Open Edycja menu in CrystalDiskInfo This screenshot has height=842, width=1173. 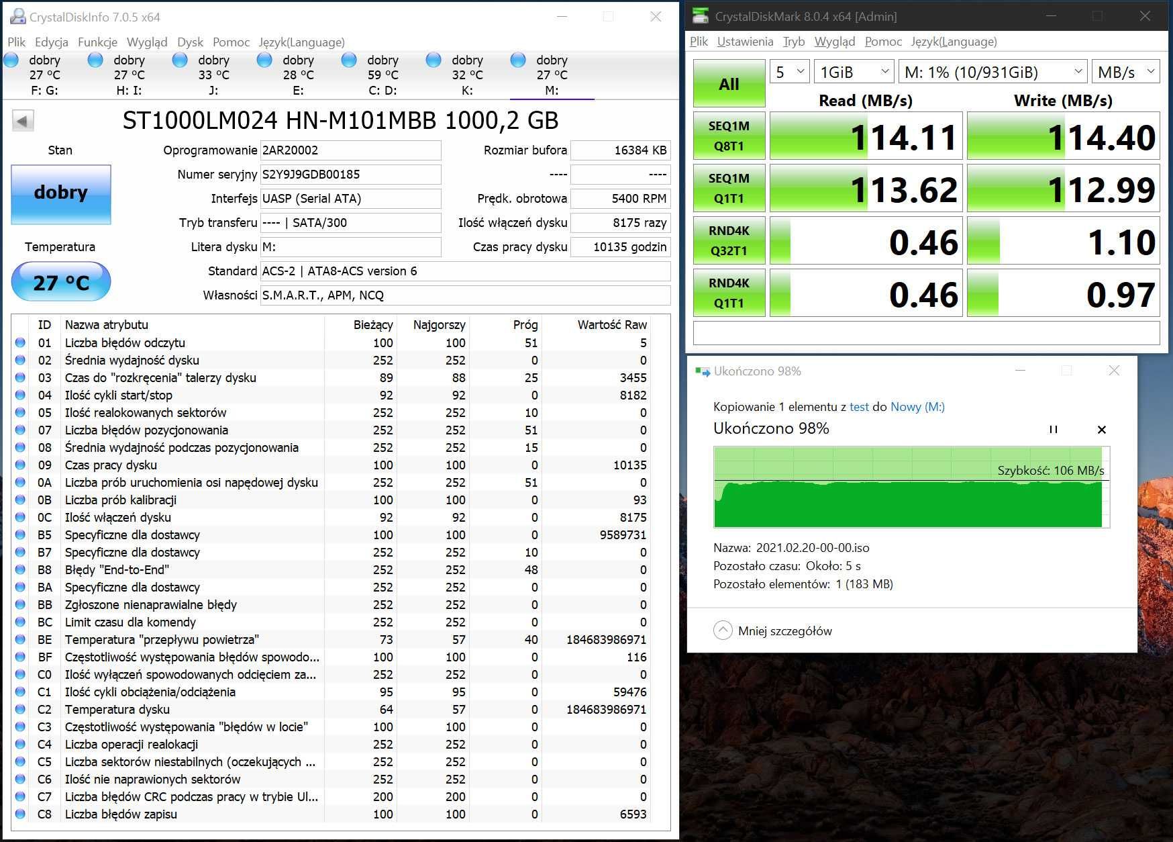(x=52, y=42)
